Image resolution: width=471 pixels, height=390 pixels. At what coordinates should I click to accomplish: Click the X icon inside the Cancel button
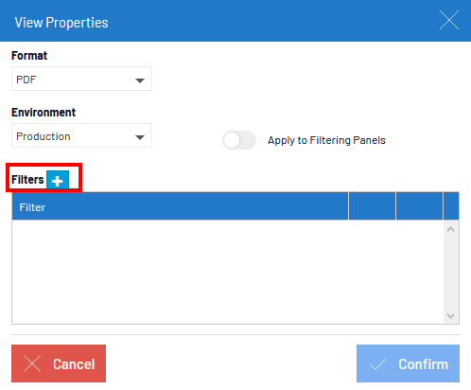point(32,363)
